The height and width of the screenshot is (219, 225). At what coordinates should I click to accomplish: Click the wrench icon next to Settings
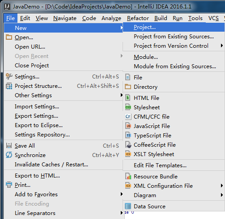tap(9, 76)
